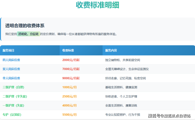Image resolution: width=195 pixels, height=120 pixels.
Task: Click the 收费标准明细 page title
Action: tap(97, 5)
